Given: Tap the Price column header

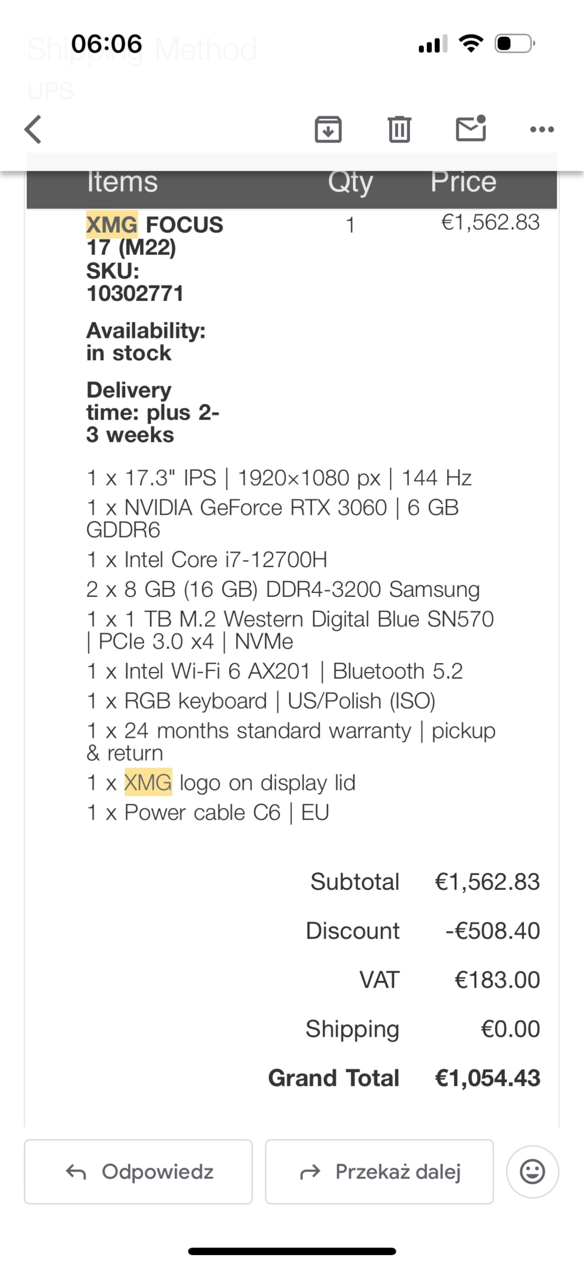Looking at the screenshot, I should click(463, 182).
